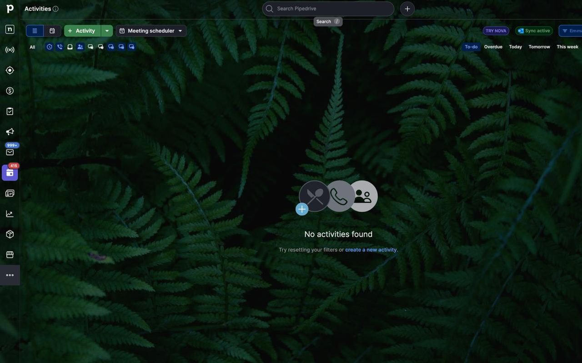This screenshot has height=363, width=582.
Task: Open Projects clipboard-check icon
Action: (10, 111)
